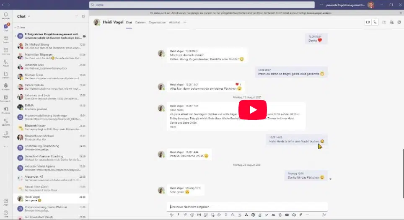The width and height of the screenshot is (404, 220).
Task: Open the chat with Michael Friess
Action: coord(51,77)
